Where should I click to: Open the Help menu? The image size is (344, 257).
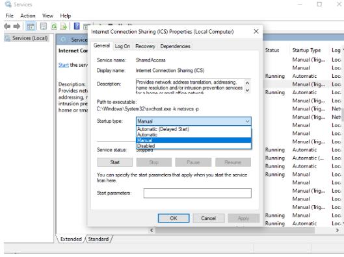pyautogui.click(x=66, y=16)
